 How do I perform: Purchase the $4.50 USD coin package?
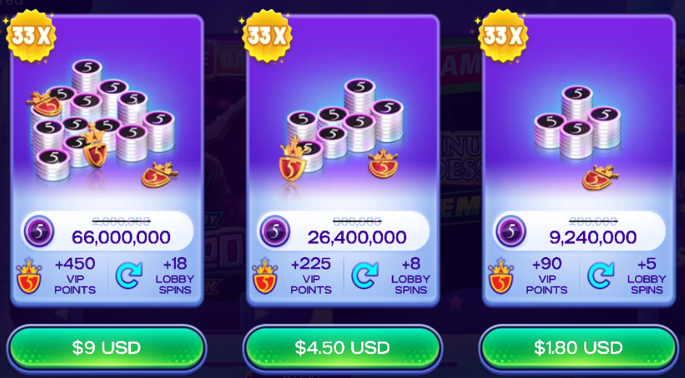click(x=342, y=348)
